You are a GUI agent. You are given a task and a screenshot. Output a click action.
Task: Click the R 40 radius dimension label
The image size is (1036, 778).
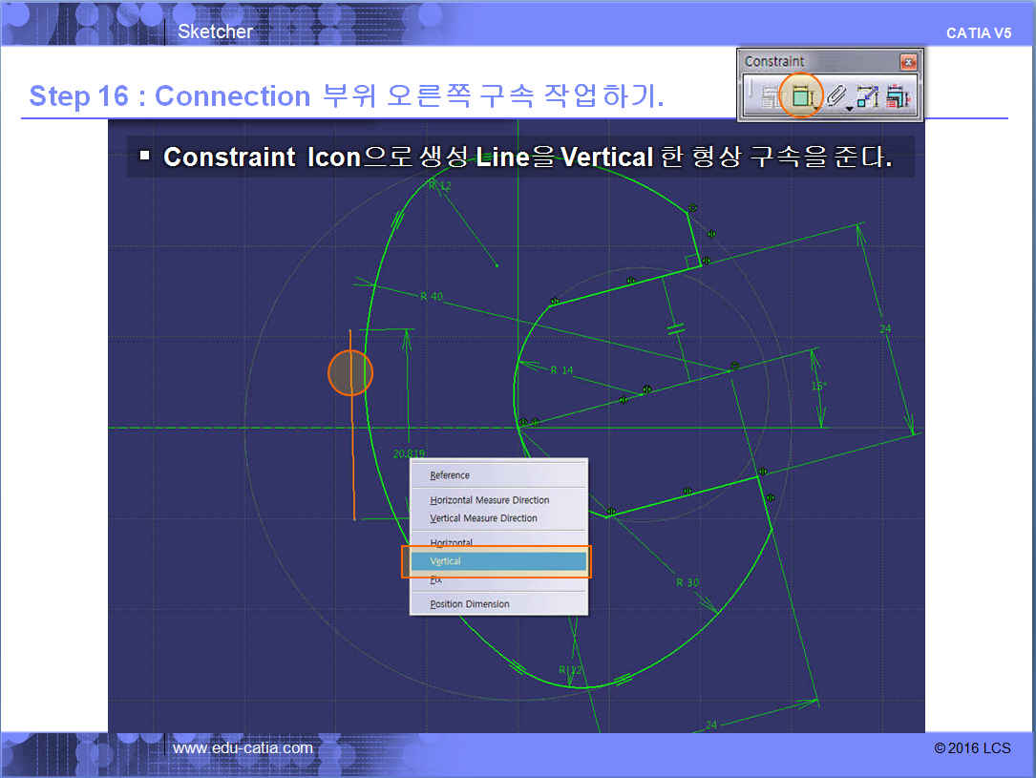tap(432, 297)
